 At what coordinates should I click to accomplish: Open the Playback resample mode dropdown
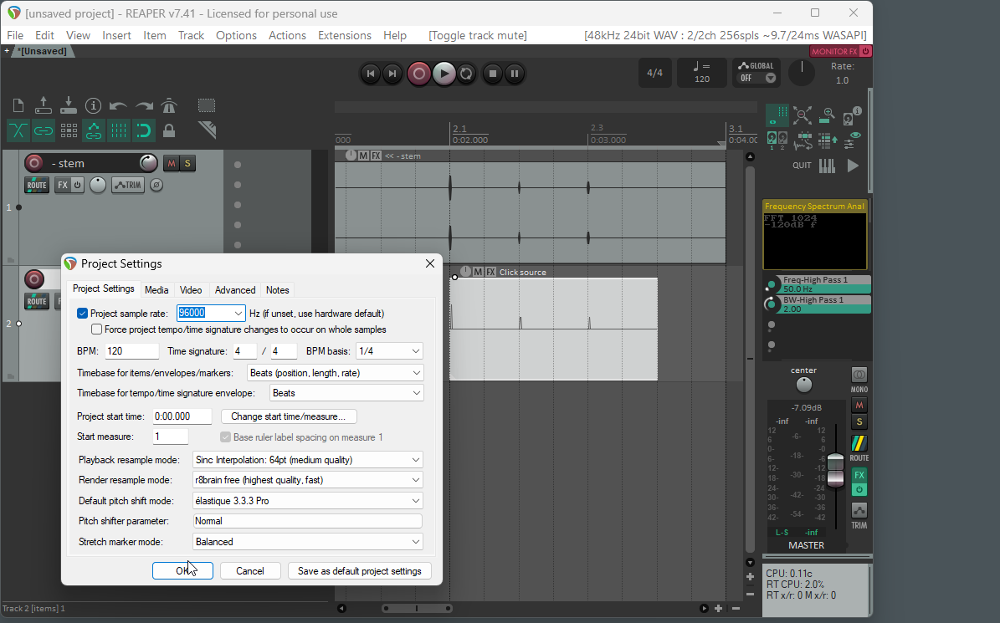pos(307,460)
